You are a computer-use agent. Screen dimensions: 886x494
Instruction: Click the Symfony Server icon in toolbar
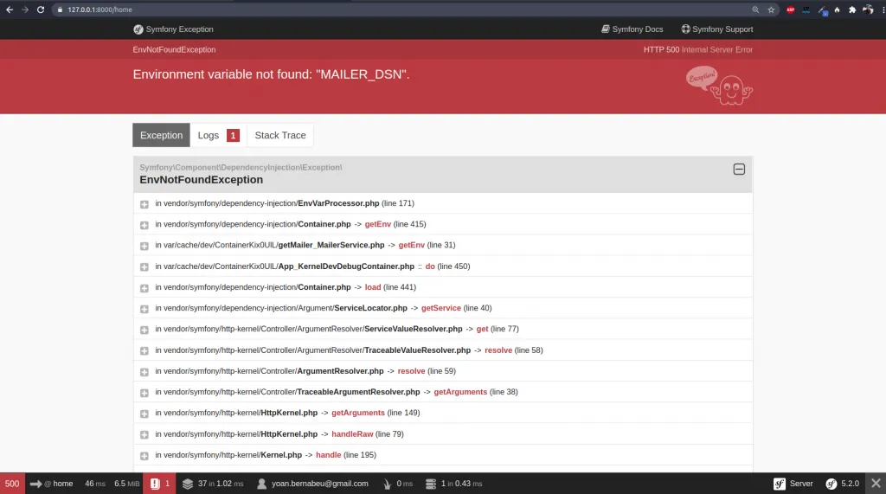point(779,484)
